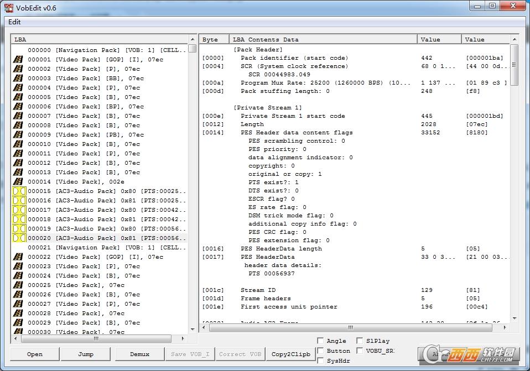Select row 000007 [Video Pack] [B]
The image size is (530, 371).
[84, 116]
